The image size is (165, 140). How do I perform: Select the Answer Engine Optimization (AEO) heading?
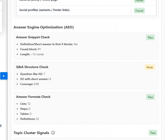tap(43, 27)
